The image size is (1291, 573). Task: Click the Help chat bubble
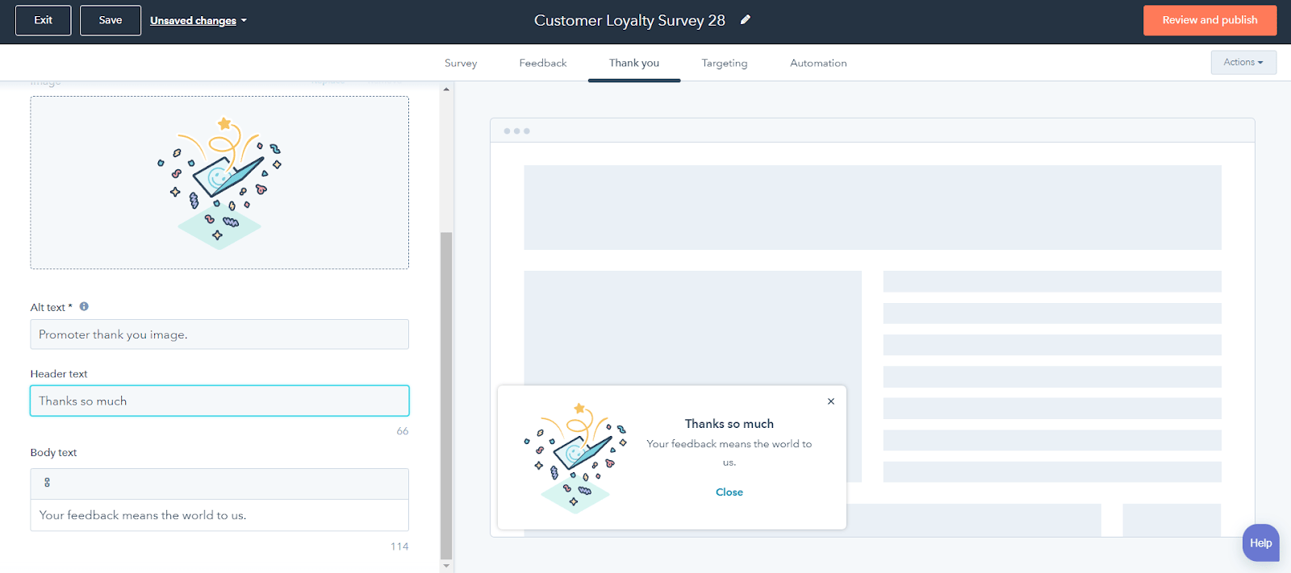click(x=1260, y=543)
